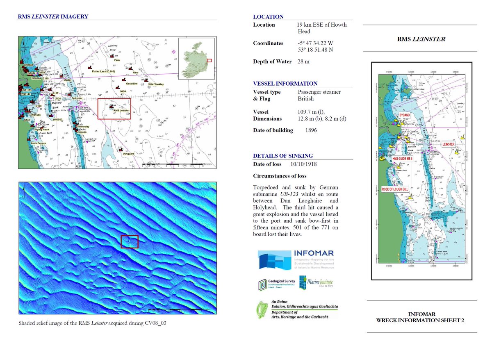This screenshot has height=348, width=492.
Task: Select the wreck symbol above G154
Action: coord(118,87)
